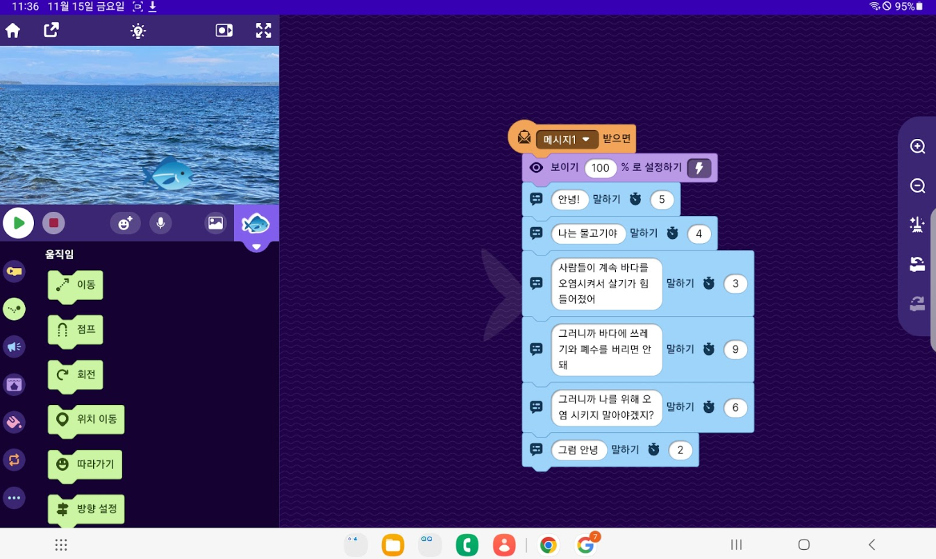The height and width of the screenshot is (559, 936).
Task: Run the project with the green play button
Action: pyautogui.click(x=19, y=223)
